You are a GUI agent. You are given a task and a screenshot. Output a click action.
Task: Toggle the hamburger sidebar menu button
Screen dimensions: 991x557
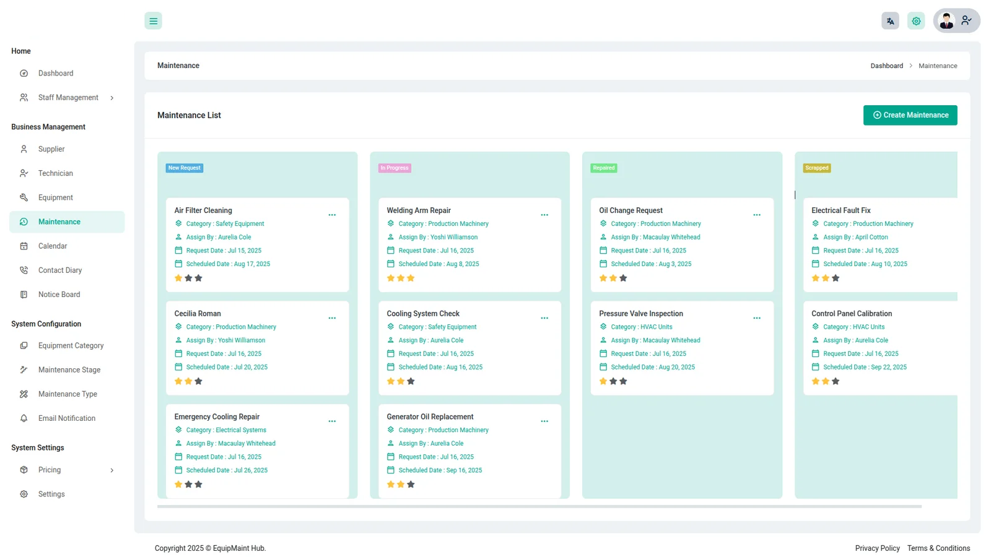click(x=153, y=21)
